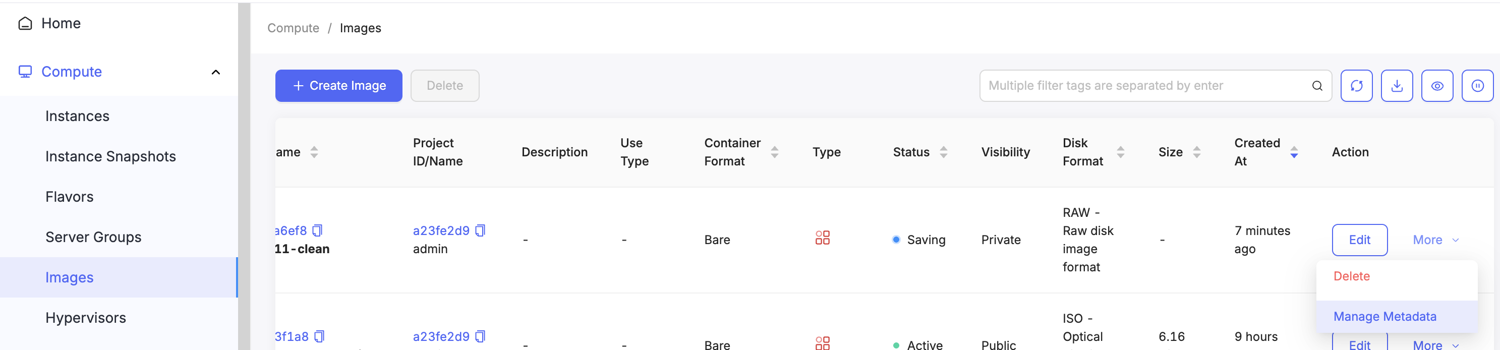Go to Instance Snapshots
The height and width of the screenshot is (350, 1500).
(x=110, y=156)
